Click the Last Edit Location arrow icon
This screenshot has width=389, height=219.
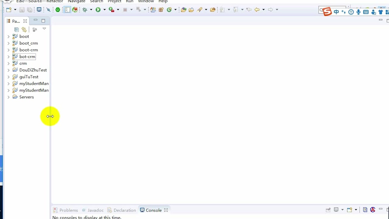(249, 10)
